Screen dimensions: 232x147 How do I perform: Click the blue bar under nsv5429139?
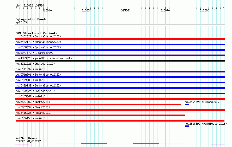pos(120,88)
